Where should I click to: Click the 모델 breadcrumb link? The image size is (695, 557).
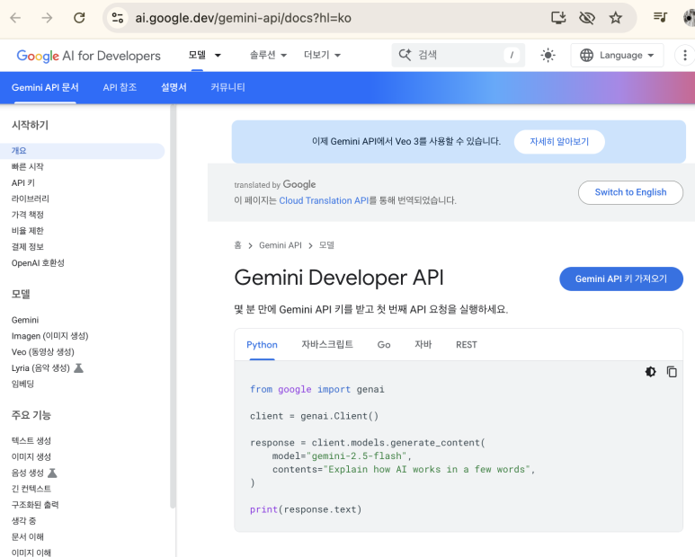(x=326, y=245)
